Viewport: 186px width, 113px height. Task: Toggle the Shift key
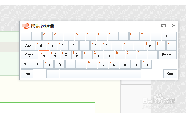tap(32, 64)
